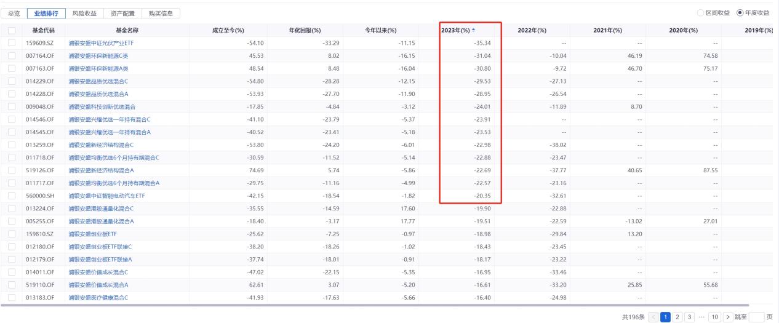Select the 区间收益 radio option
Image resolution: width=779 pixels, height=323 pixels.
pyautogui.click(x=701, y=13)
